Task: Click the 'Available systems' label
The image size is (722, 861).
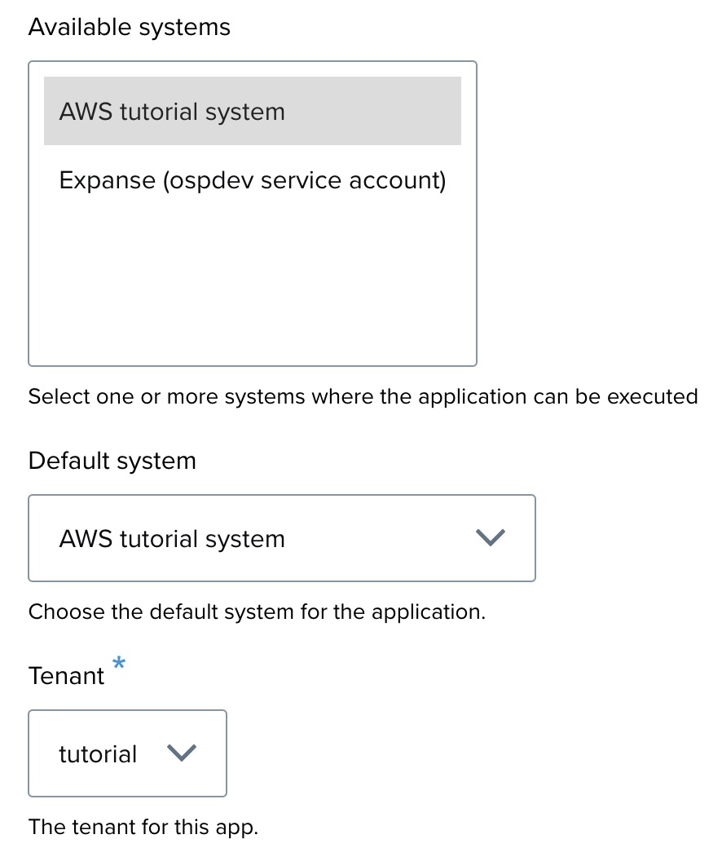Action: 129,28
